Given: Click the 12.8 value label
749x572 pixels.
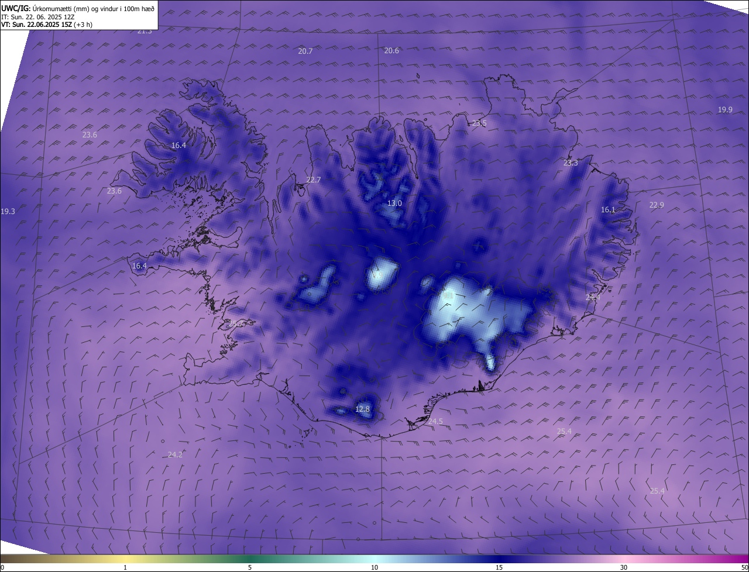Looking at the screenshot, I should pyautogui.click(x=362, y=409).
